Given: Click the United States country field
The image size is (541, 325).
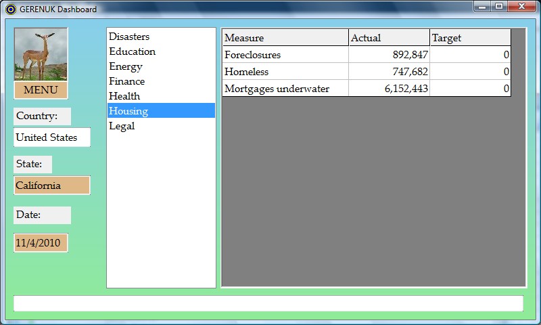Looking at the screenshot, I should tap(52, 137).
